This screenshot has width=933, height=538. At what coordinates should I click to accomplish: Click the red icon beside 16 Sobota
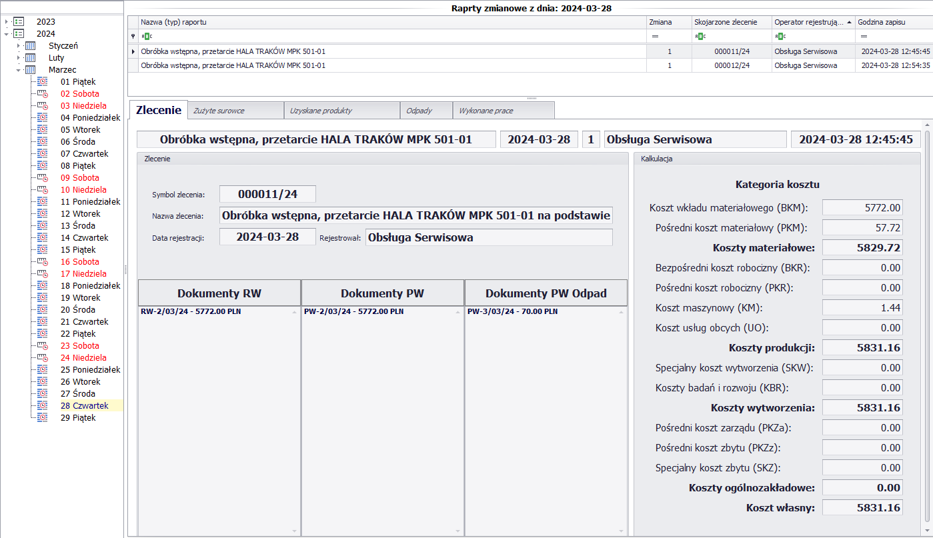point(43,262)
